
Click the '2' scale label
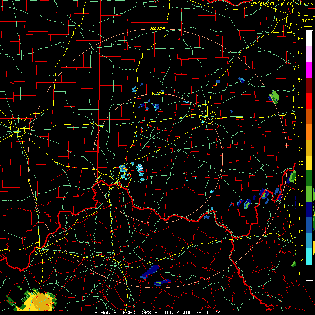302,259
